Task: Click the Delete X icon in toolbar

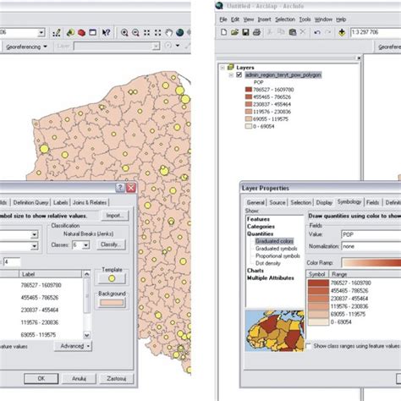Action: [303, 32]
